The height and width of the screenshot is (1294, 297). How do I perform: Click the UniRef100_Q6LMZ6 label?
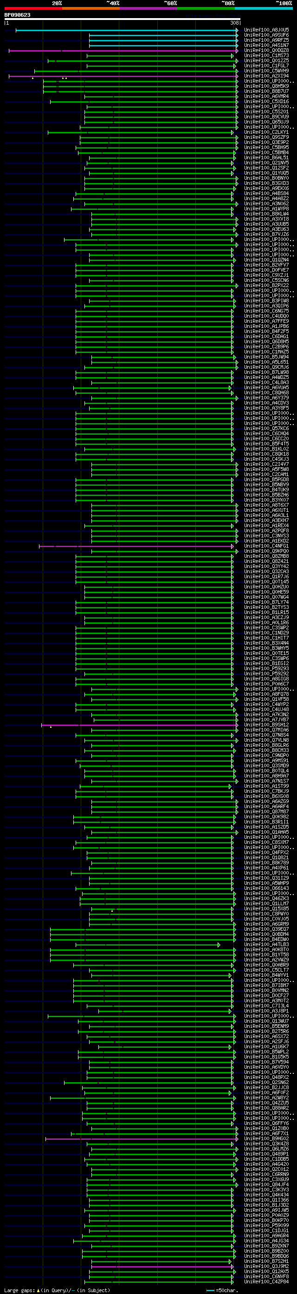click(266, 1149)
